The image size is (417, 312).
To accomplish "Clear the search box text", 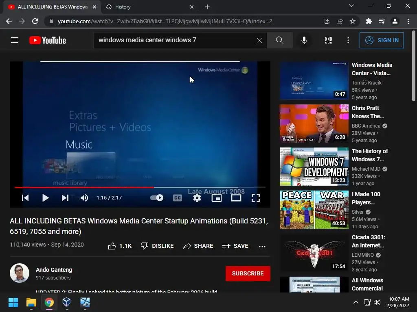I will [x=259, y=40].
